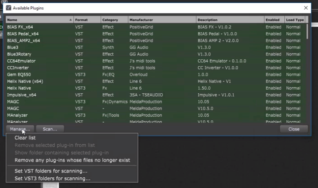Click the Enabled cell for Impulsive_x64

click(273, 95)
